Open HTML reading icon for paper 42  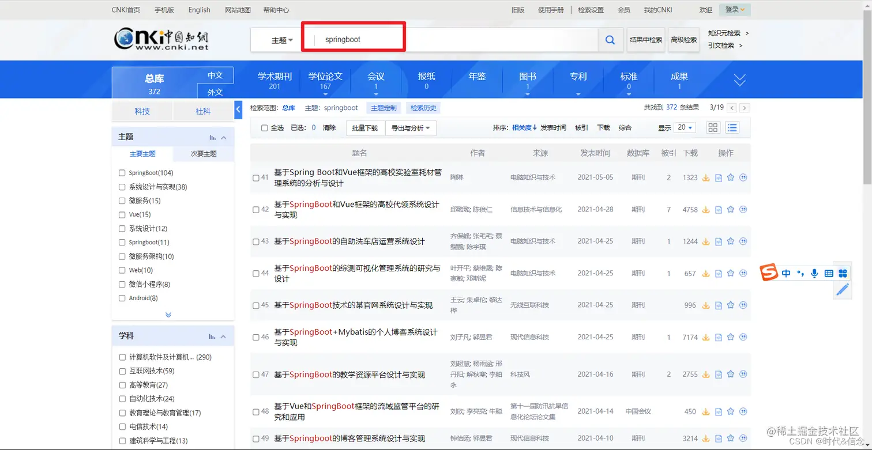(x=718, y=210)
